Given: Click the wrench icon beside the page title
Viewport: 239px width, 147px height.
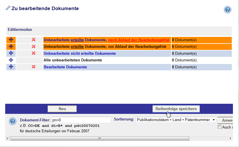Looking at the screenshot, I should (x=8, y=8).
